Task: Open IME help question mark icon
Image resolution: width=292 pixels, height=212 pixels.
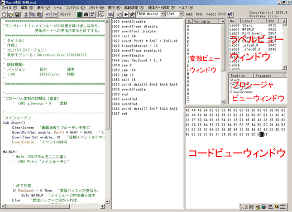Action: 276,207
